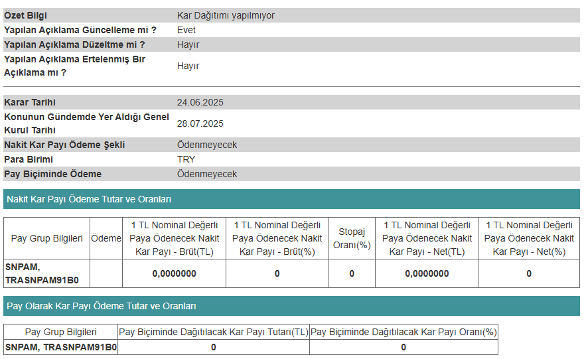This screenshot has height=359, width=584.
Task: Select Brüt(TL) value 0,0000000
Action: [174, 273]
